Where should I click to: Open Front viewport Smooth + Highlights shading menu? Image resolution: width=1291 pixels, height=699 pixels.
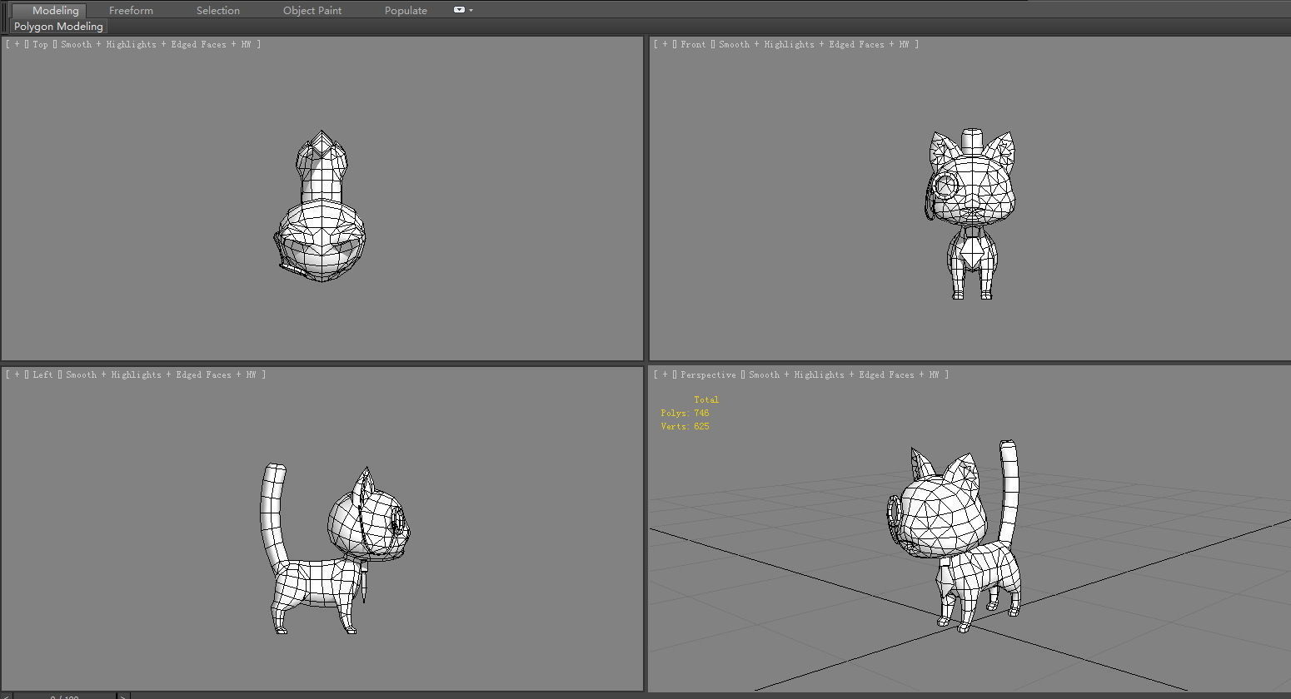tap(814, 44)
